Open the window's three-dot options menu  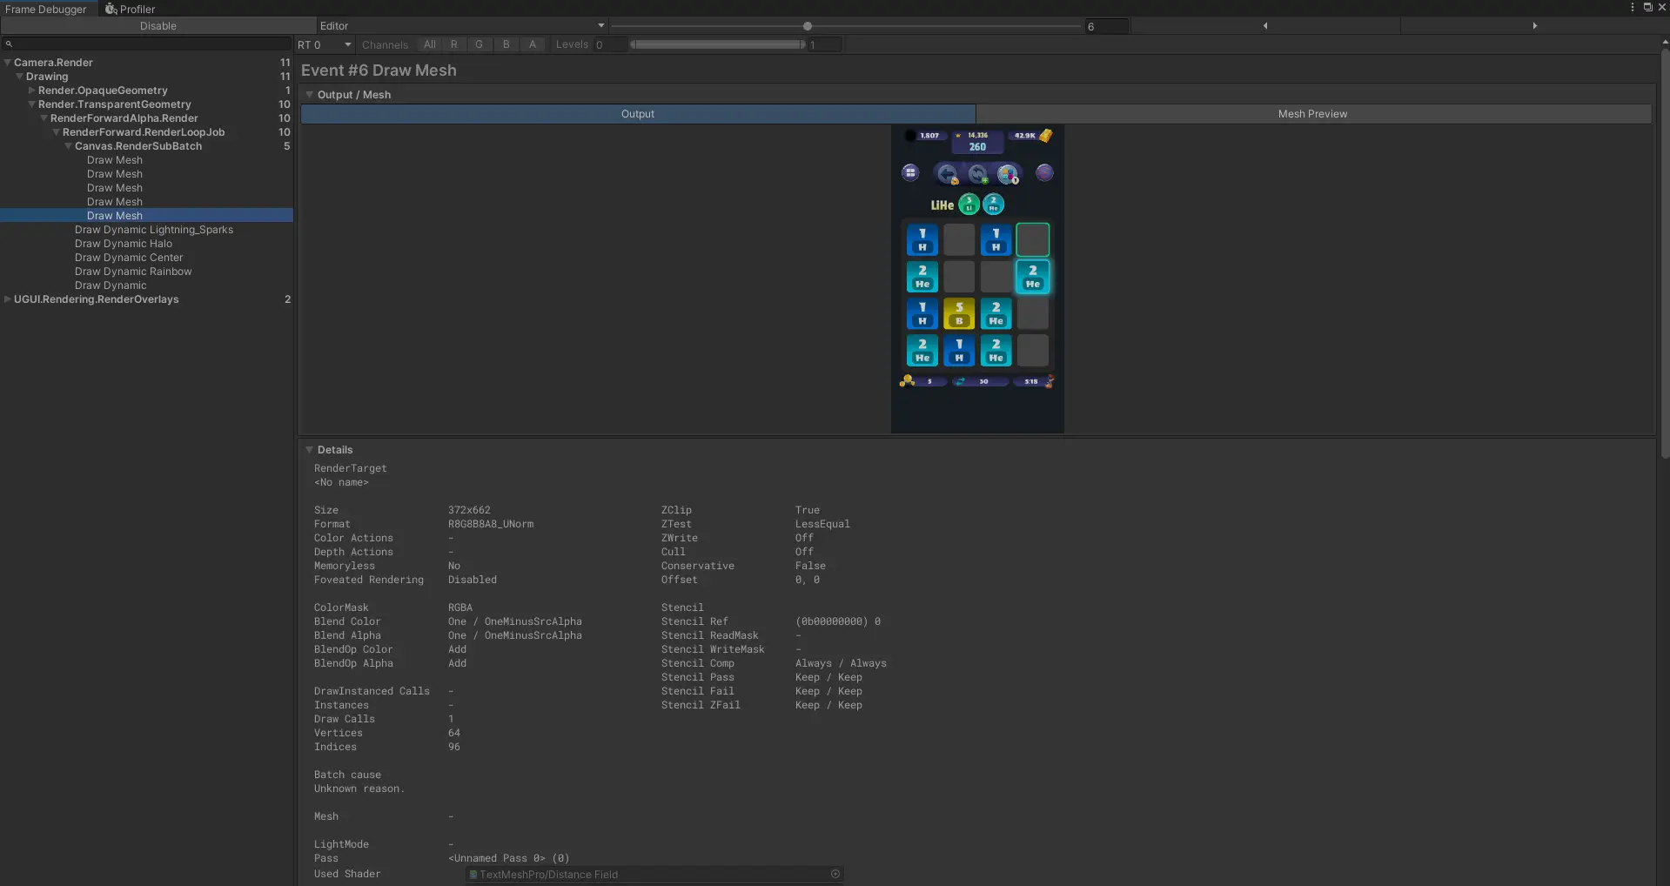point(1632,7)
